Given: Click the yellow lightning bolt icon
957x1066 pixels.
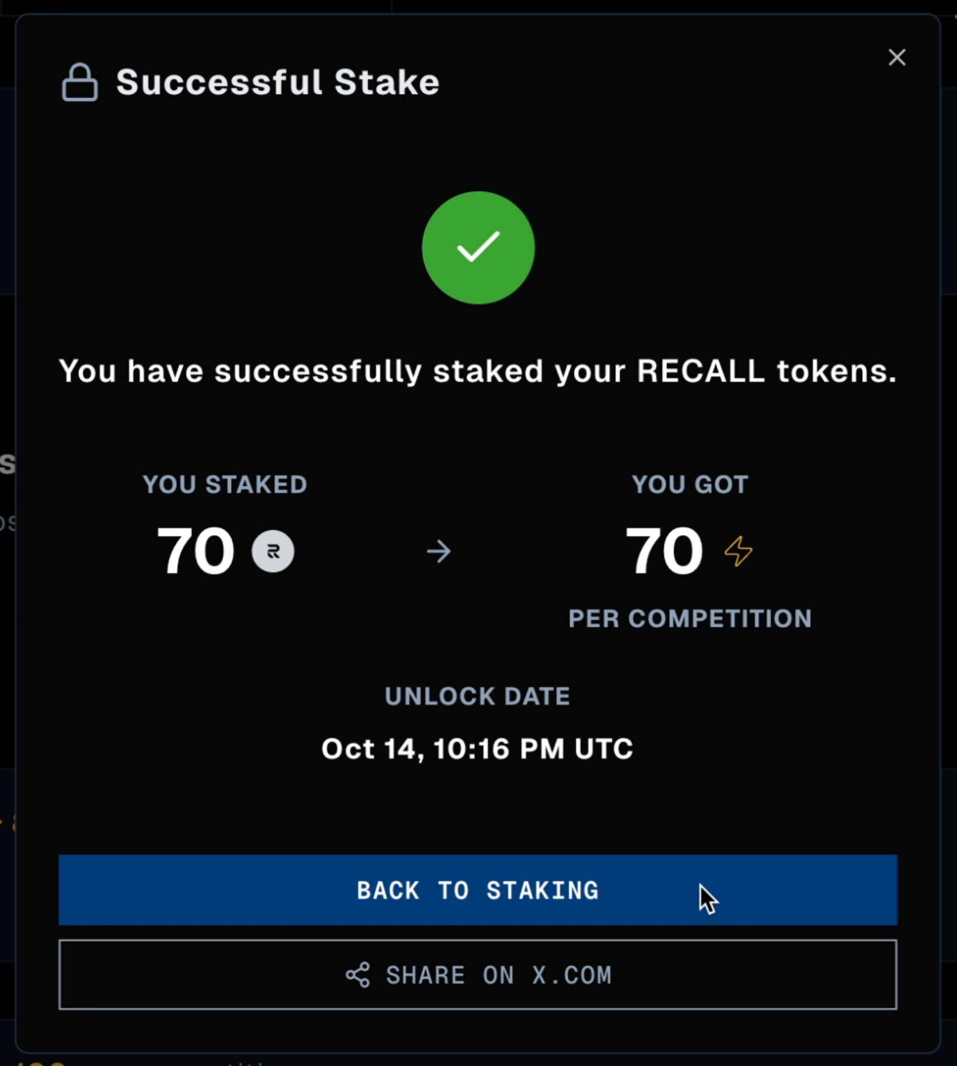Looking at the screenshot, I should [x=738, y=551].
